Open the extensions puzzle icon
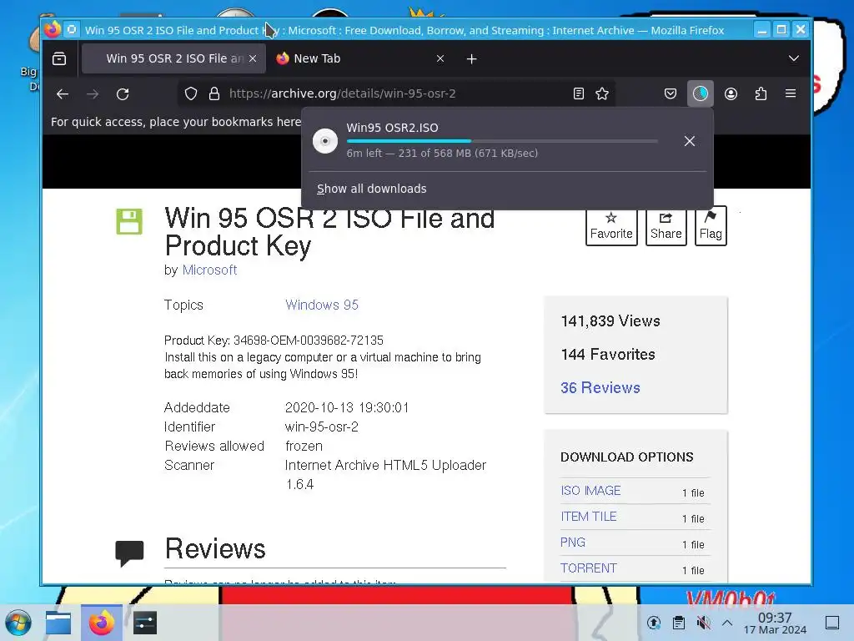Image resolution: width=854 pixels, height=641 pixels. point(761,93)
